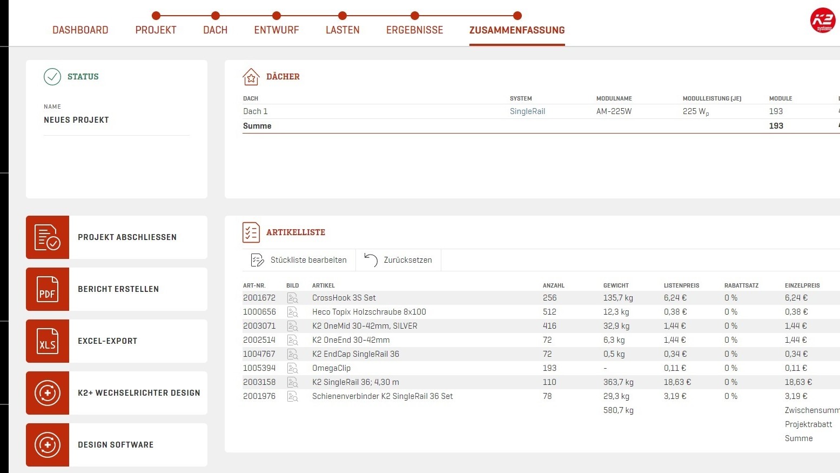Switch to the Dach step
The image size is (840, 473).
click(x=216, y=30)
